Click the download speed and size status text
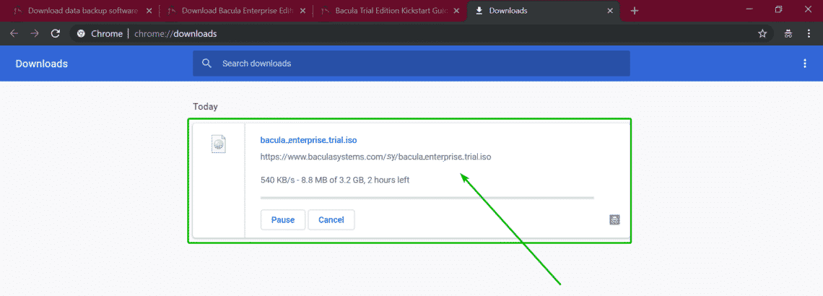The image size is (823, 296). point(335,180)
